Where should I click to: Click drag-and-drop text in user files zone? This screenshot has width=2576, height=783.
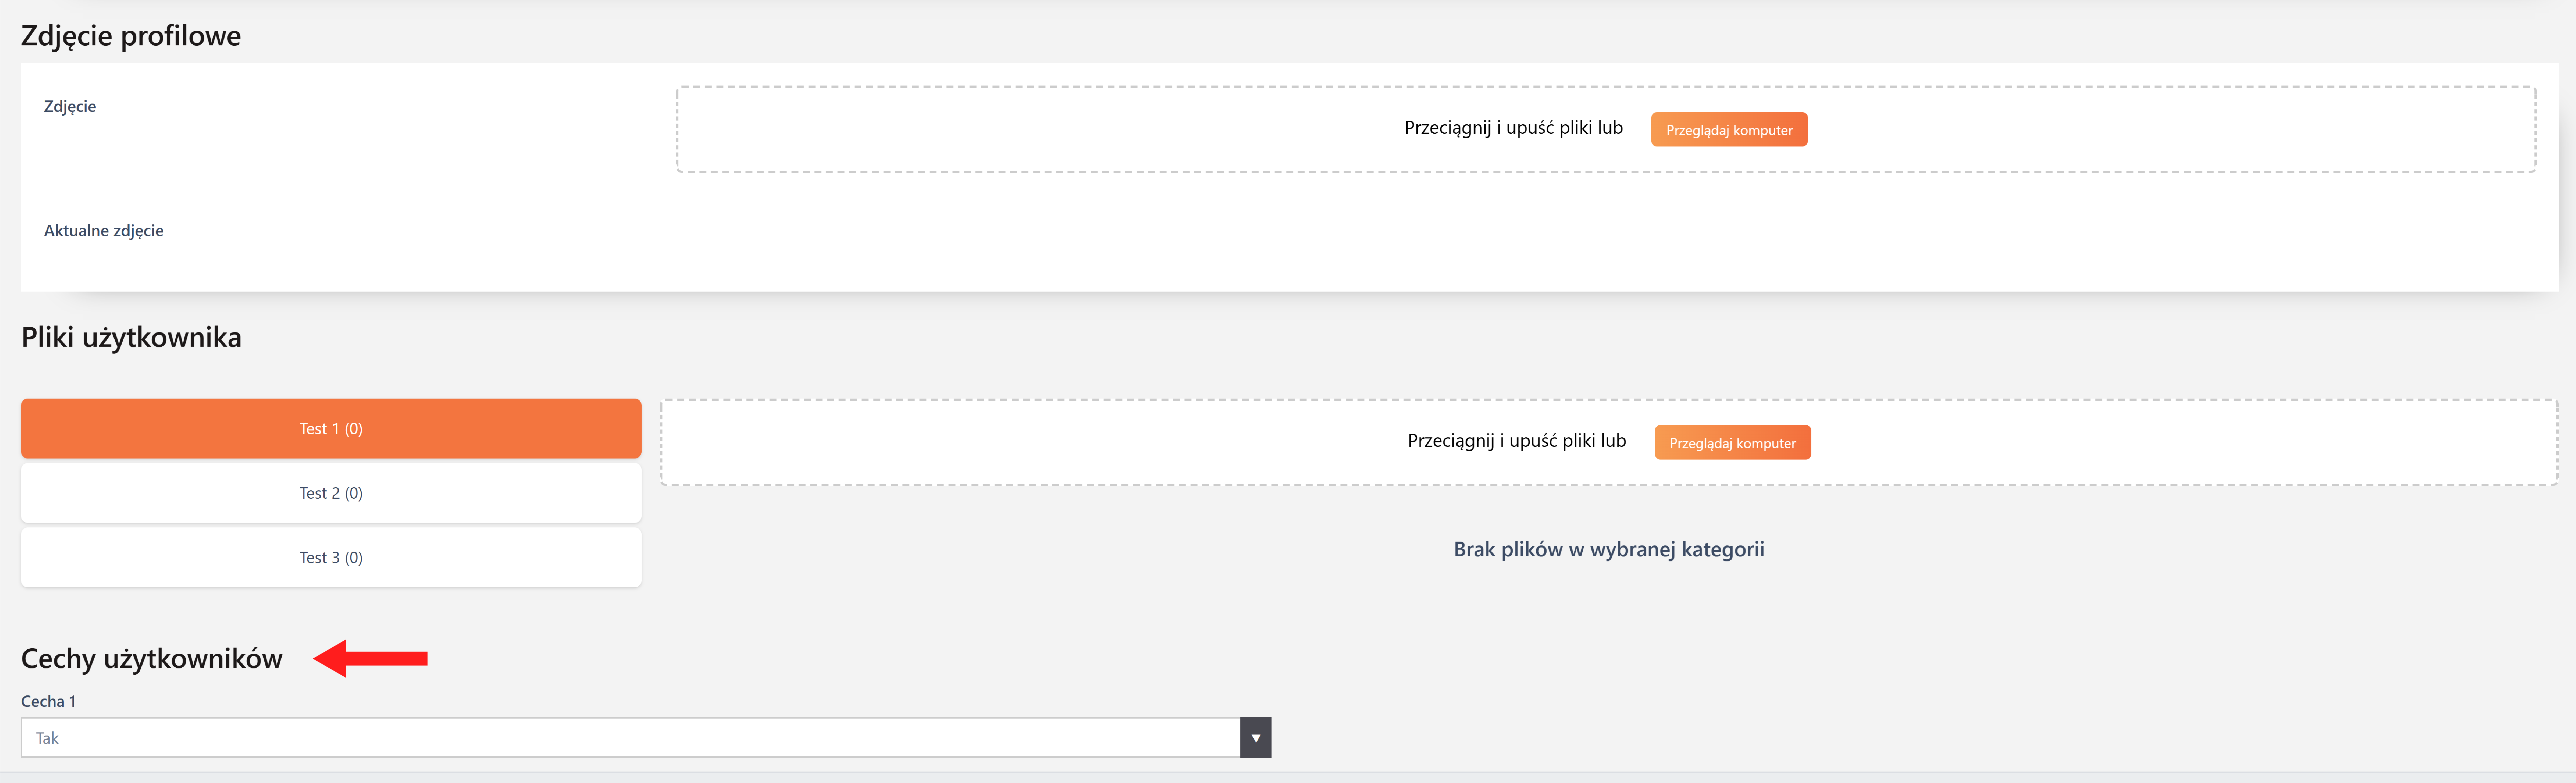(x=1516, y=441)
